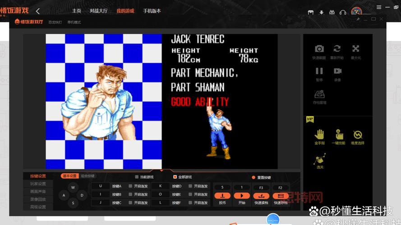Pause the game using the 暂停 icon
Viewport: 401px width, 225px height.
[x=319, y=71]
